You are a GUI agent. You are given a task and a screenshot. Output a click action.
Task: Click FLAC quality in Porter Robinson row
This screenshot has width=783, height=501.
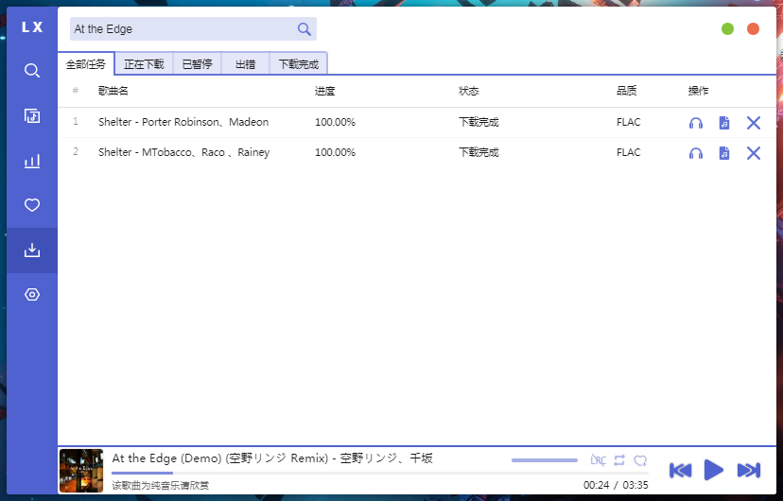(x=628, y=122)
